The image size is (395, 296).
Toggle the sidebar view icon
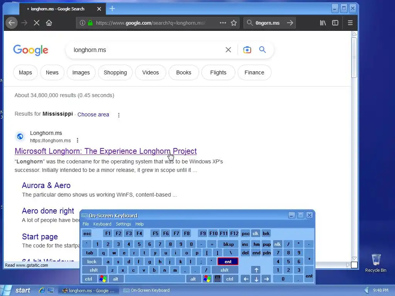(335, 23)
